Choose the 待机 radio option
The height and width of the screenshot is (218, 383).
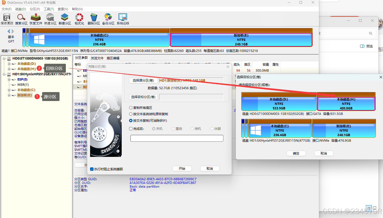pyautogui.click(x=192, y=129)
